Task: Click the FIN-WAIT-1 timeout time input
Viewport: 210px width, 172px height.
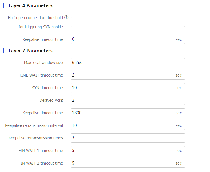Action: click(x=123, y=151)
